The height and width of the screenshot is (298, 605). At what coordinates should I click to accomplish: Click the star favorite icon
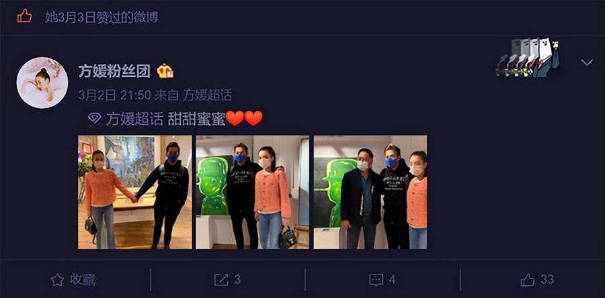click(x=57, y=280)
